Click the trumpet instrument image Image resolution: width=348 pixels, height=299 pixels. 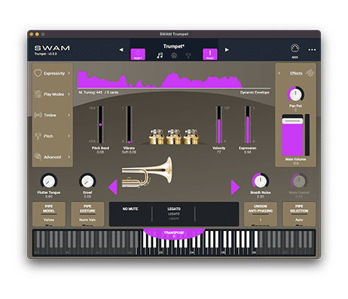click(147, 173)
